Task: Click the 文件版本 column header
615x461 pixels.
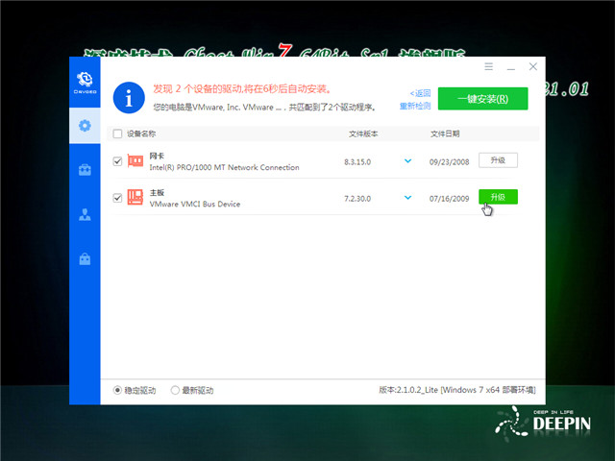Action: tap(363, 133)
